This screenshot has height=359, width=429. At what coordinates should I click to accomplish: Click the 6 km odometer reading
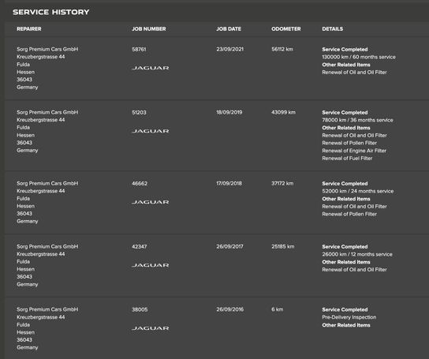pyautogui.click(x=277, y=309)
